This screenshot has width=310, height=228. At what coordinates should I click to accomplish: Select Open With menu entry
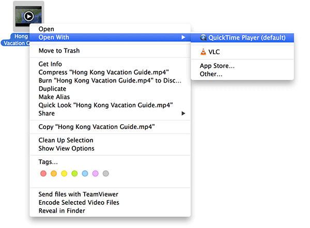(110, 37)
